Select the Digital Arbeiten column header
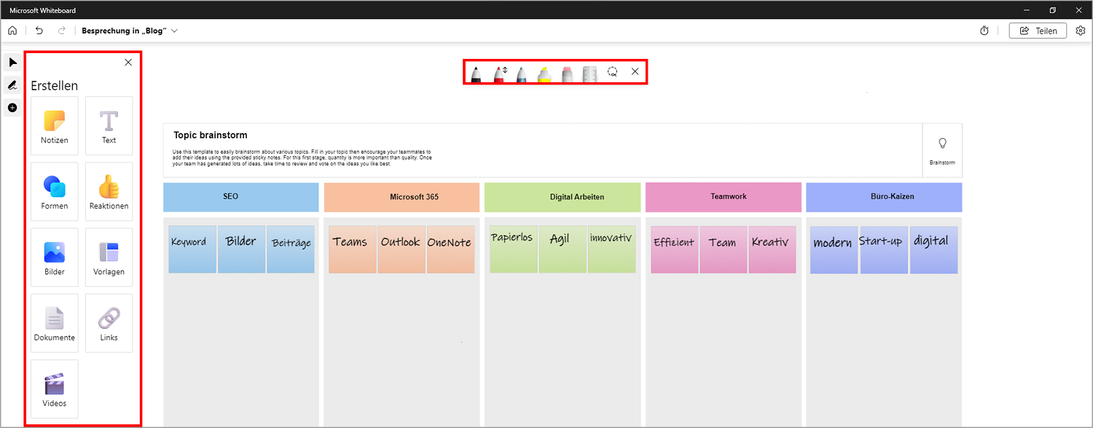This screenshot has height=428, width=1093. [x=563, y=197]
